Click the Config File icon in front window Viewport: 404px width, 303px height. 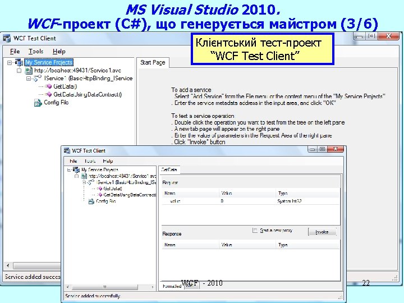[91, 201]
